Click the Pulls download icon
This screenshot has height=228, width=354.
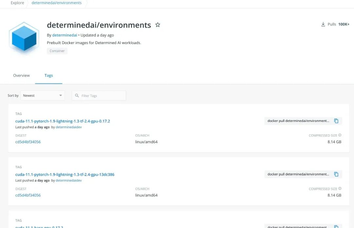(323, 24)
